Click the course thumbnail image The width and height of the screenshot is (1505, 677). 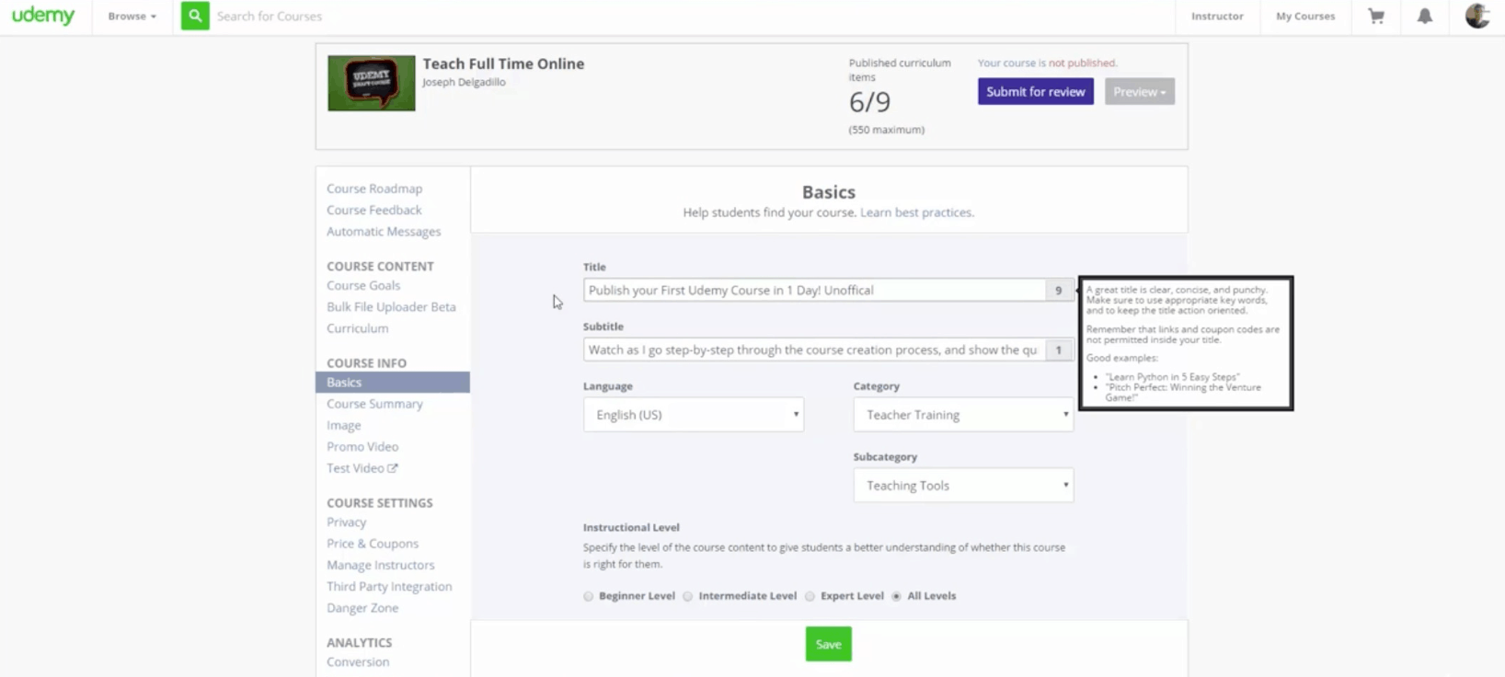372,84
